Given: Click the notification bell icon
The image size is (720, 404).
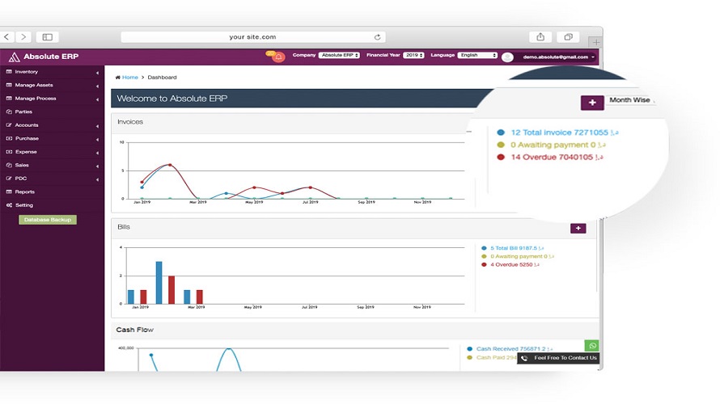Looking at the screenshot, I should [x=278, y=57].
